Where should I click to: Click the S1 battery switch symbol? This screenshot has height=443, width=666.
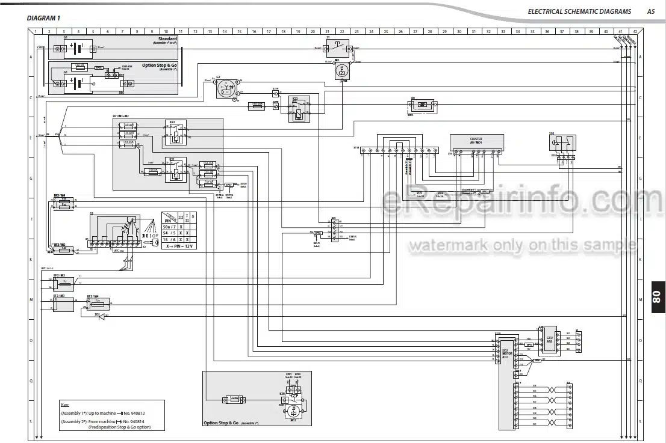coord(338,49)
